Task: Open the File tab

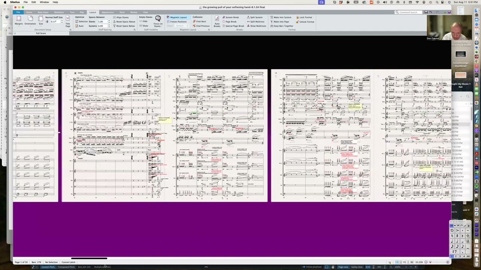Action: tap(18, 12)
